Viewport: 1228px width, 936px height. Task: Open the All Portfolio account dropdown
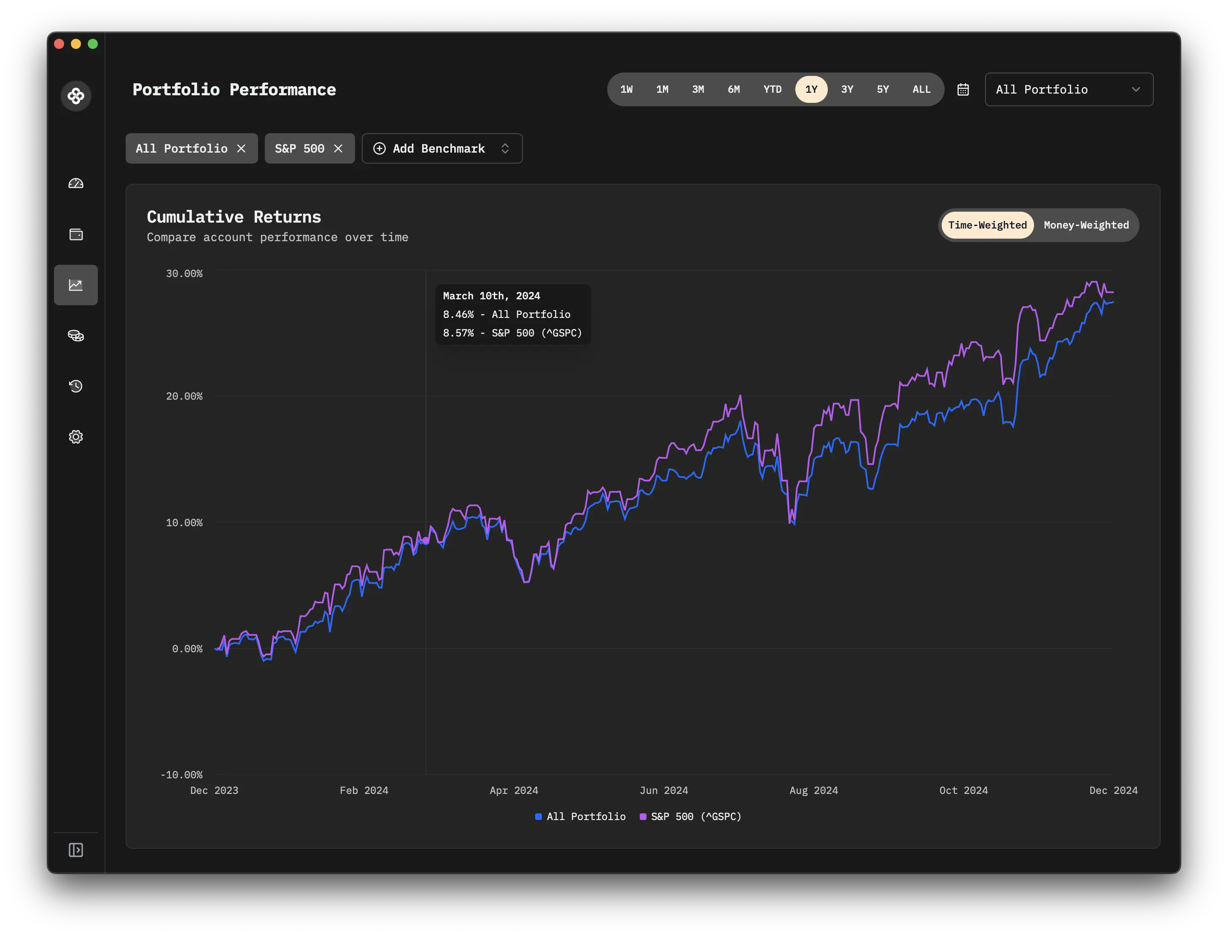(x=1069, y=89)
